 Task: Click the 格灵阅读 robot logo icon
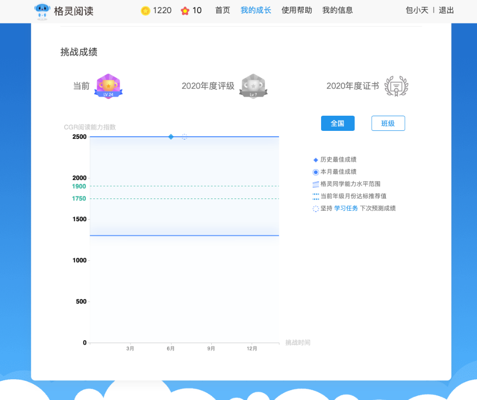[x=42, y=12]
